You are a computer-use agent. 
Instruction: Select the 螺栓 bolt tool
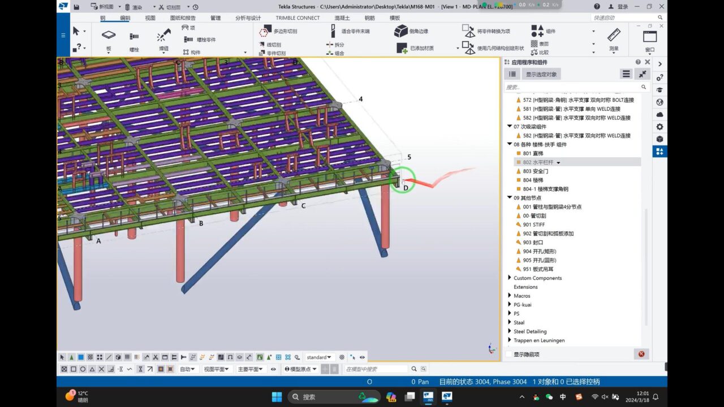tap(134, 41)
